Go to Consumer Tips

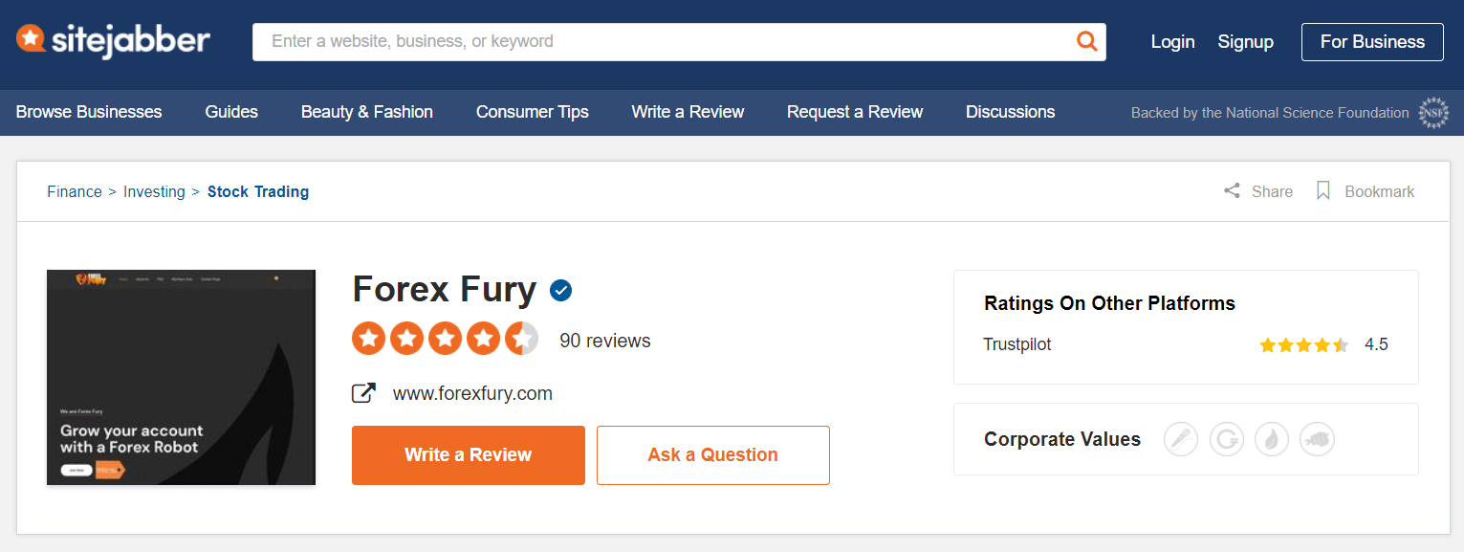click(533, 112)
